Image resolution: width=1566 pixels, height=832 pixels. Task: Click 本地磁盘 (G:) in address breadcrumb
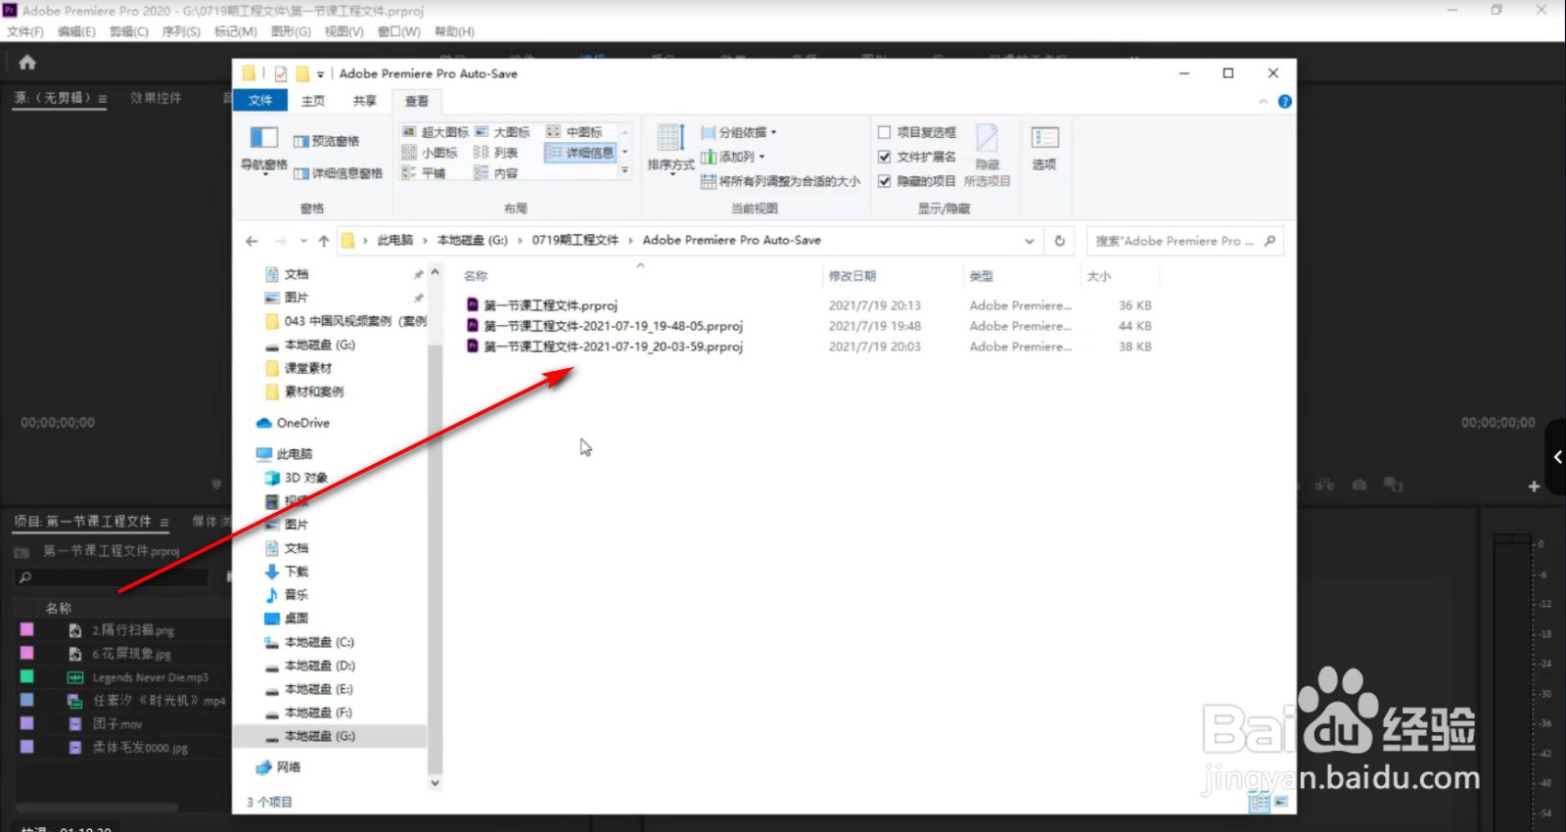tap(473, 240)
